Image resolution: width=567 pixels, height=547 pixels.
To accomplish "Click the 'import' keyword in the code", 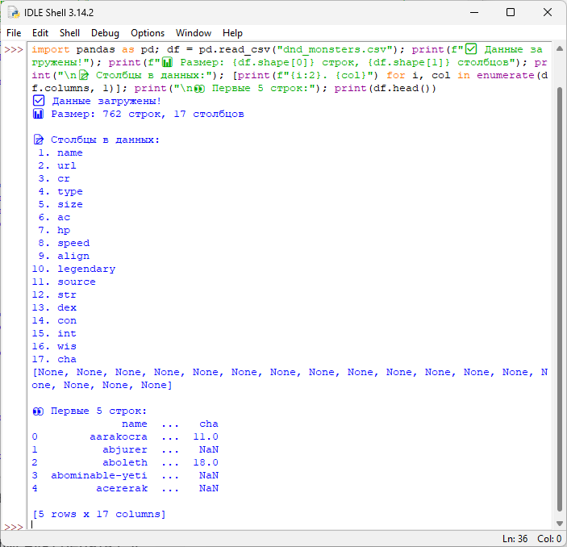I will click(51, 49).
